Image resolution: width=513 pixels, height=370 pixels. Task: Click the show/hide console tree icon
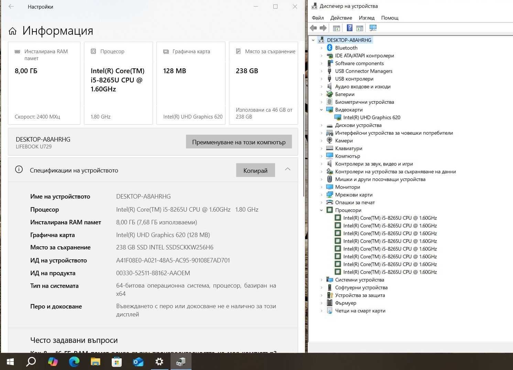(x=336, y=28)
